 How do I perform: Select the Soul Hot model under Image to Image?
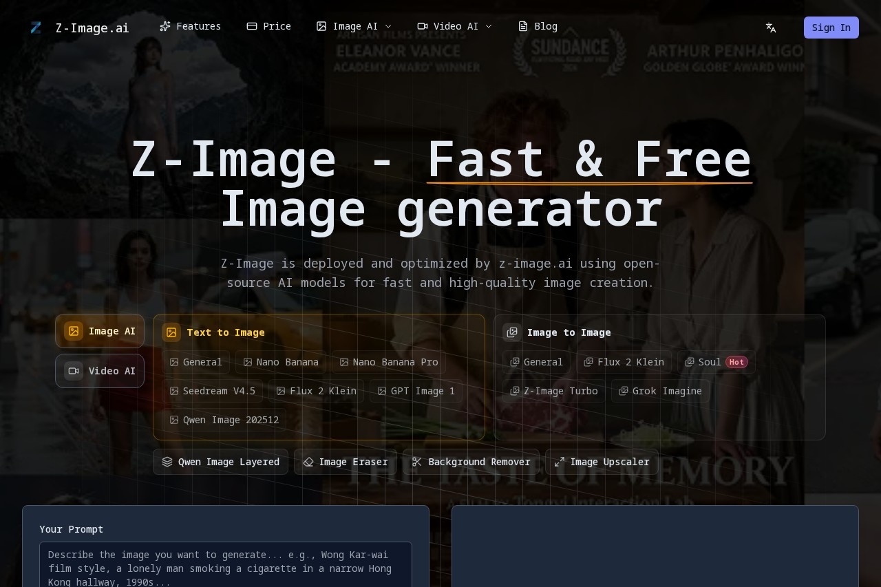[716, 362]
